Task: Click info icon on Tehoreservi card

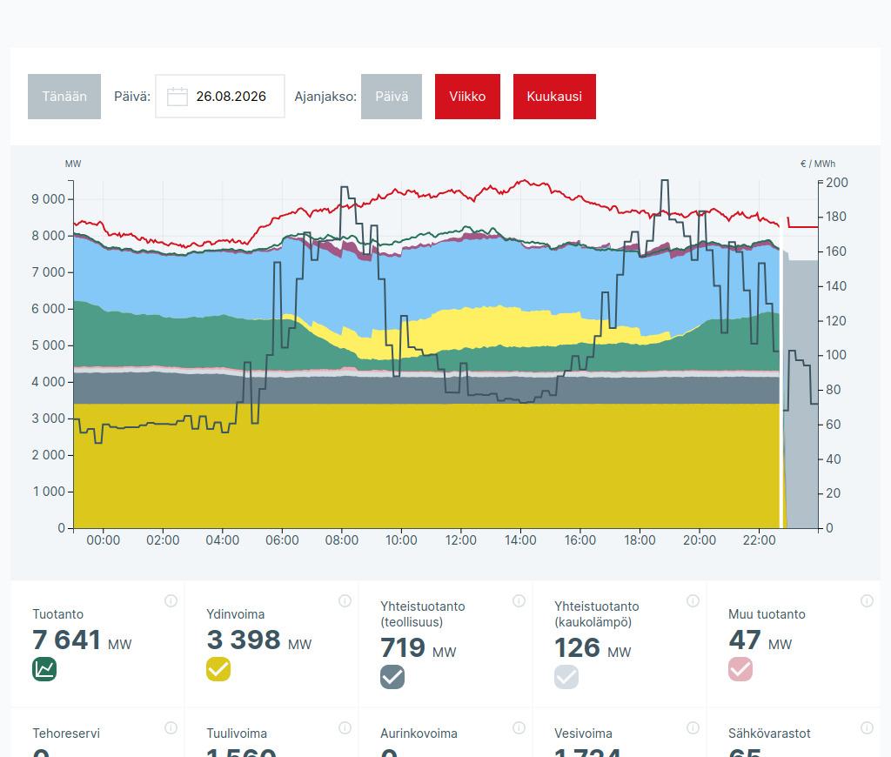Action: point(171,728)
